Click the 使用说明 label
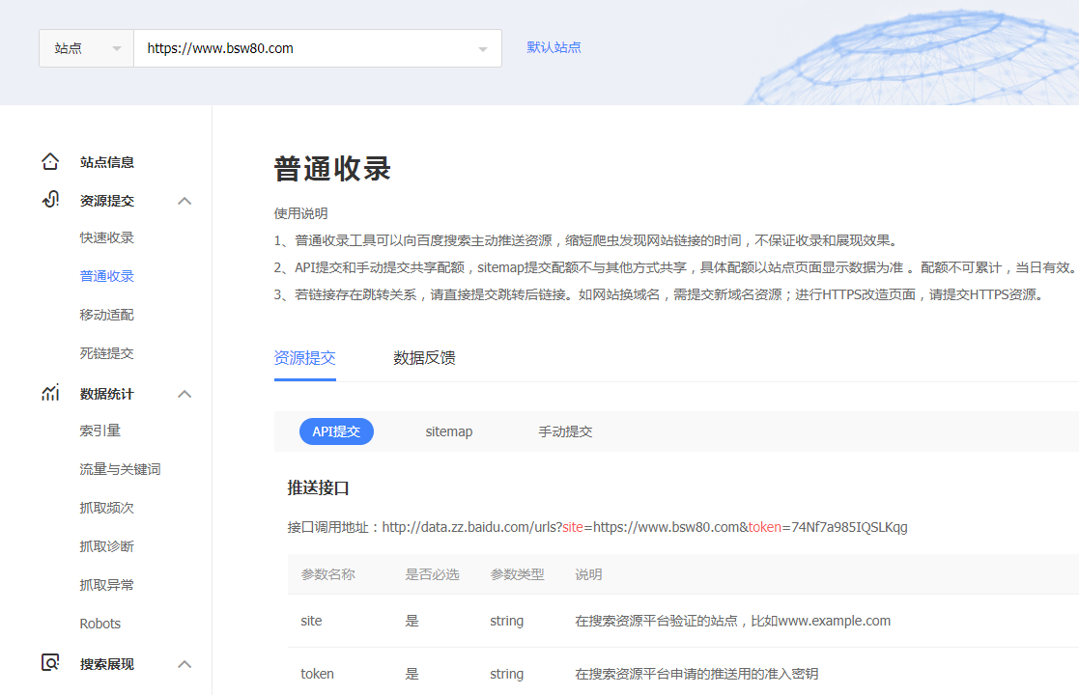The image size is (1079, 695). (300, 213)
